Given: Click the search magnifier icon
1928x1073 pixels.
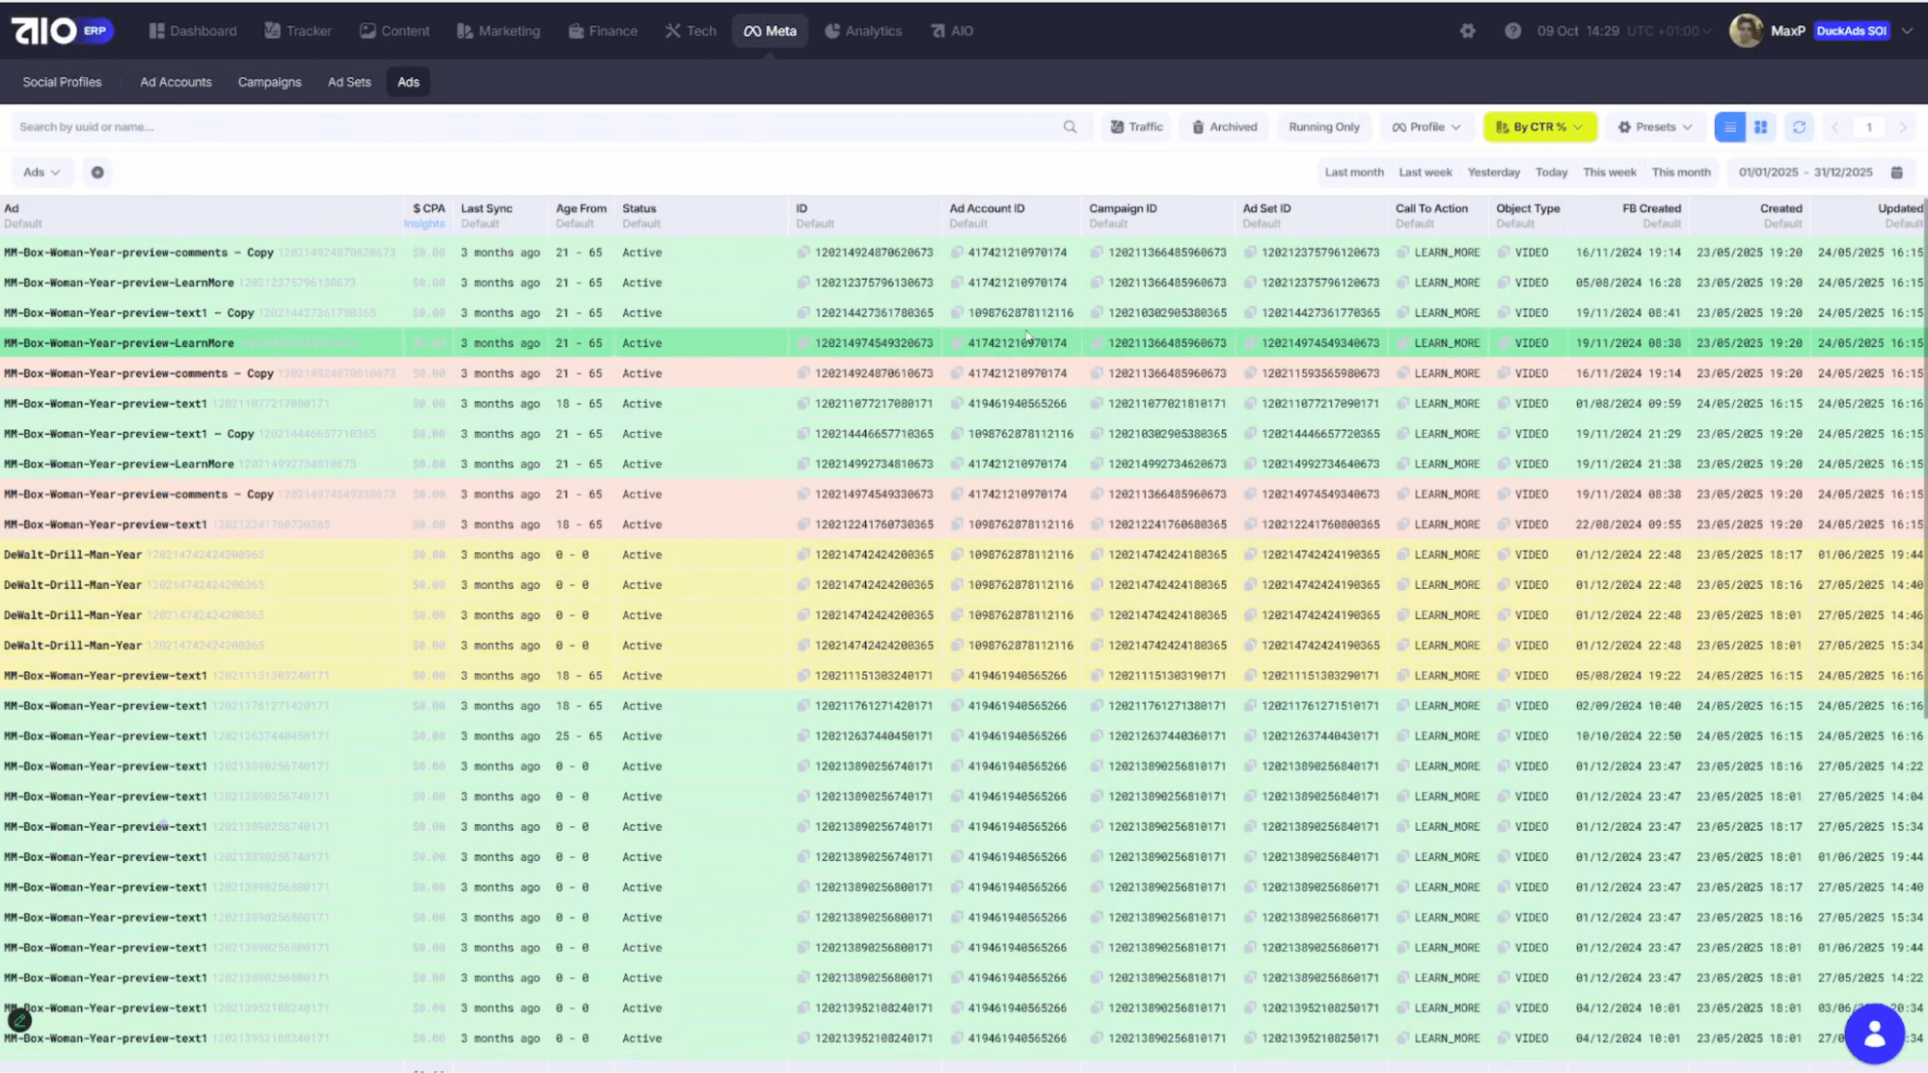Looking at the screenshot, I should click(1070, 127).
